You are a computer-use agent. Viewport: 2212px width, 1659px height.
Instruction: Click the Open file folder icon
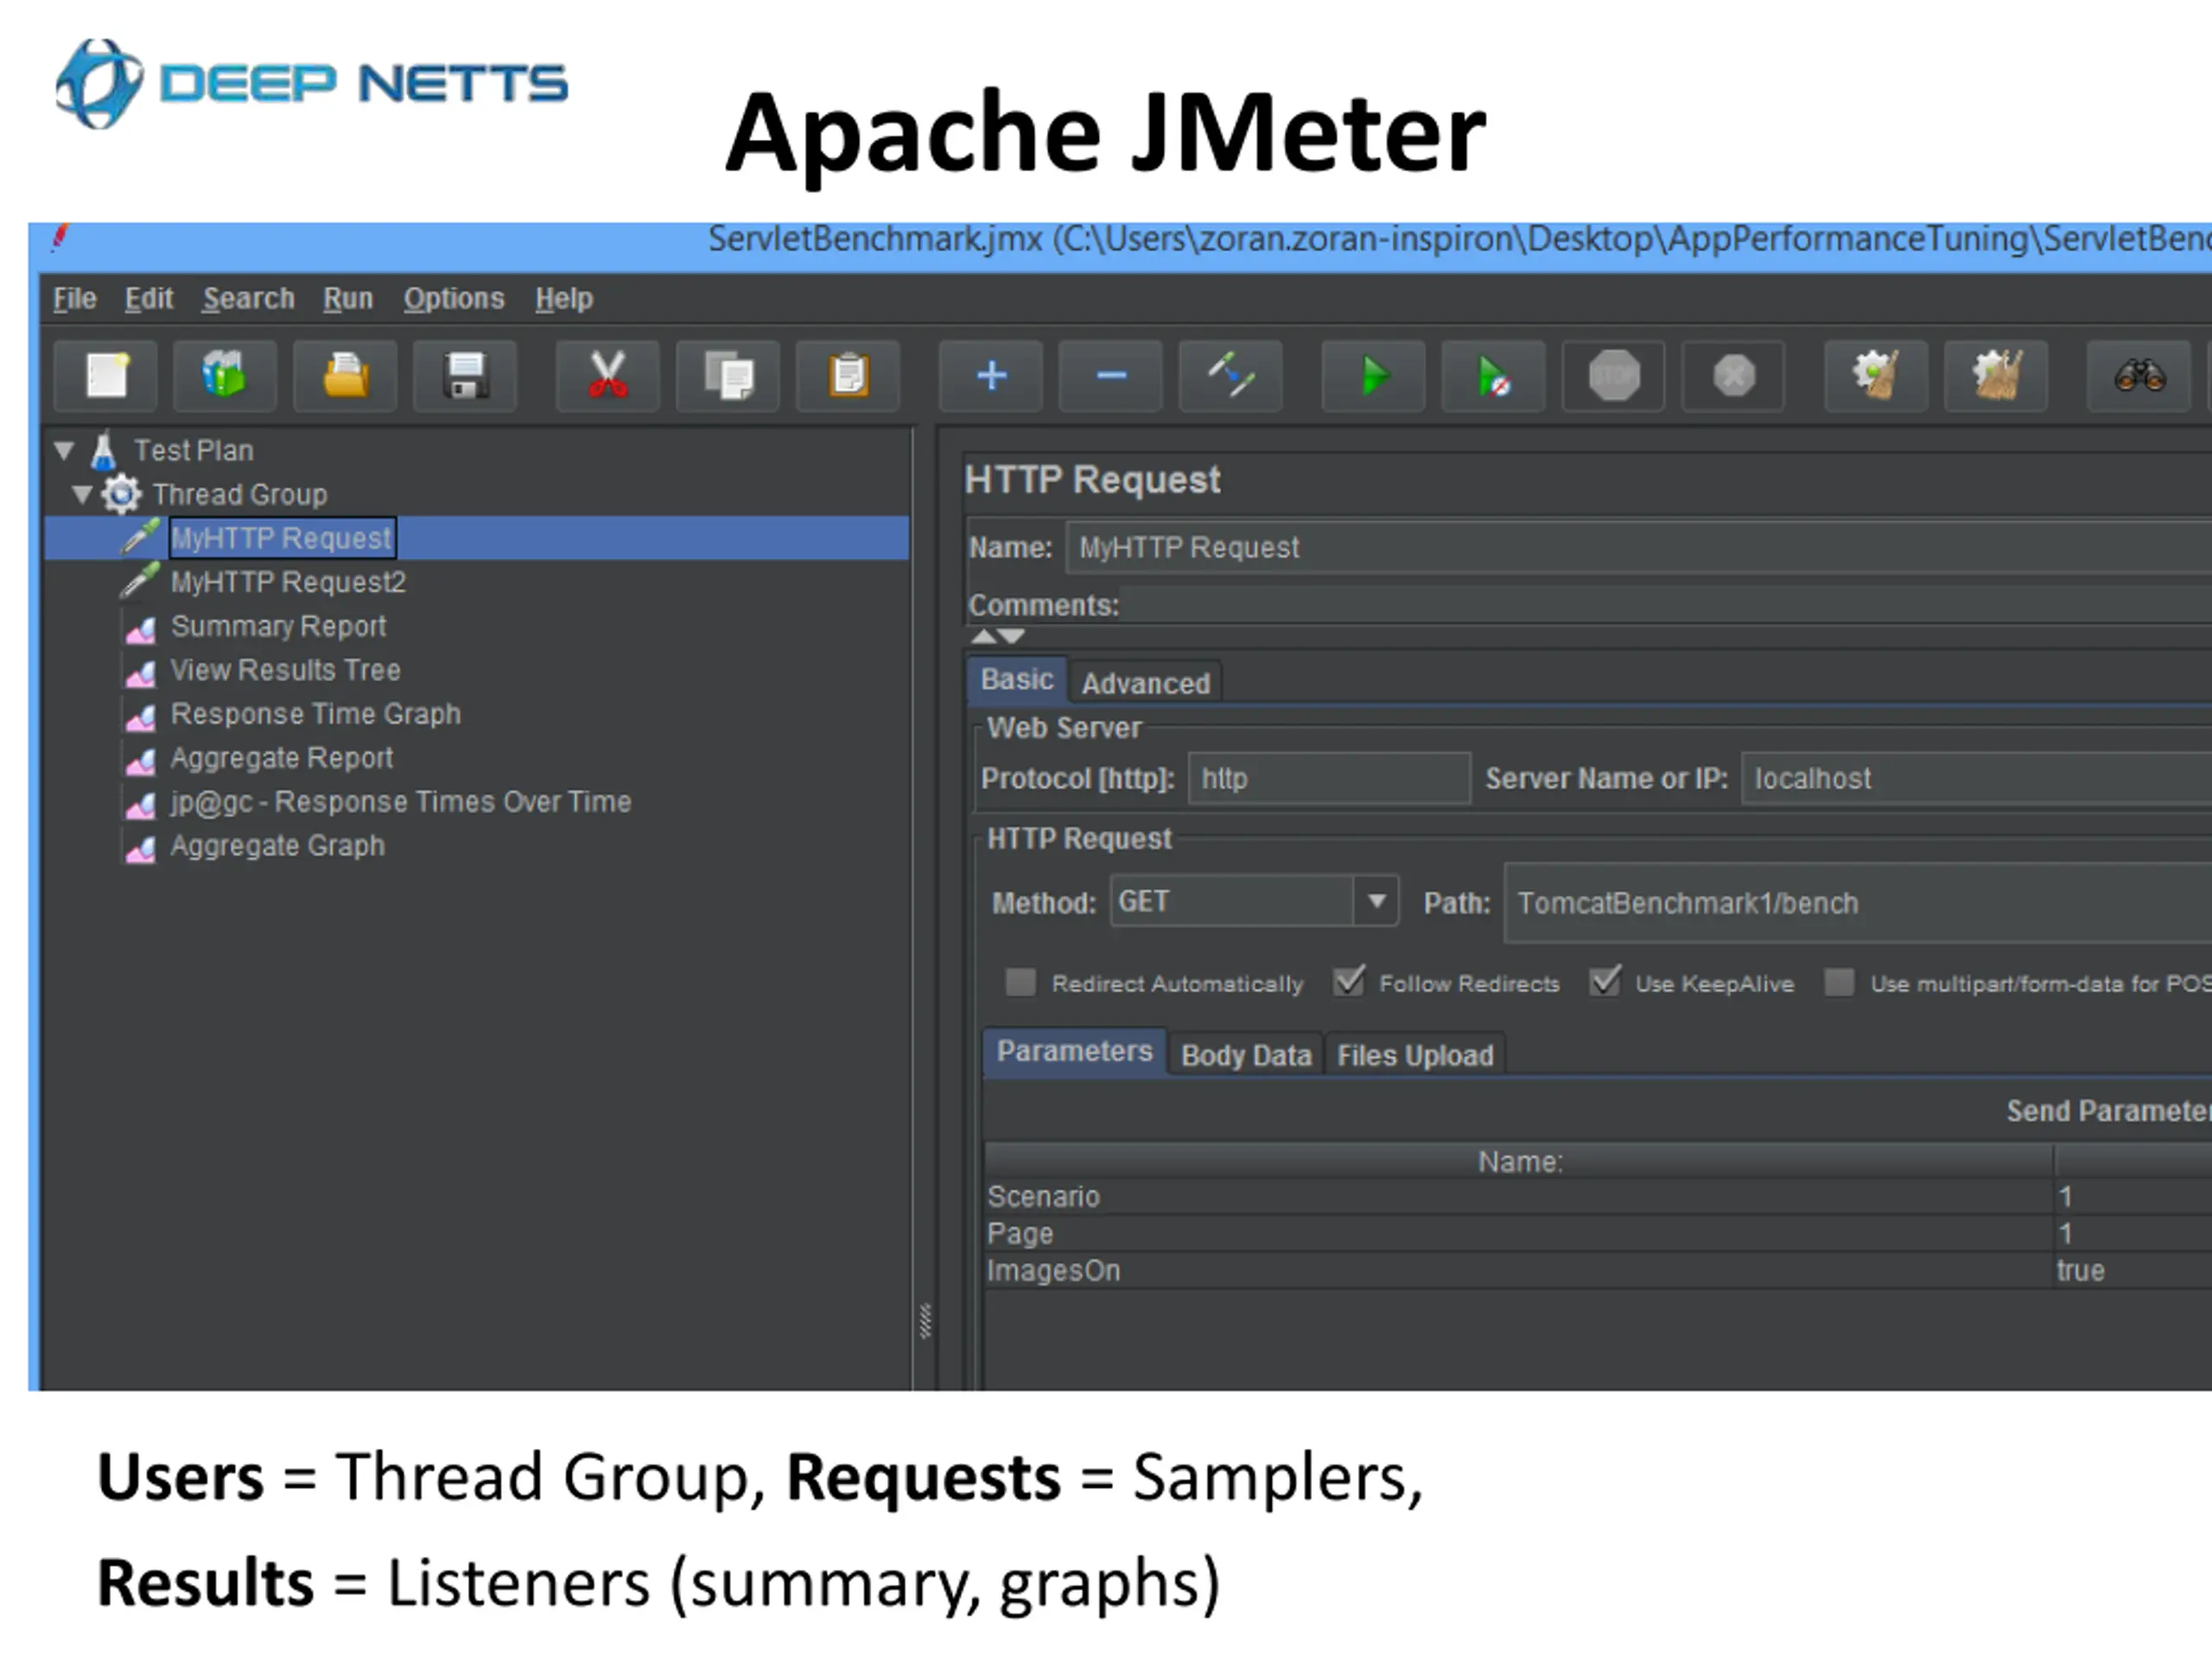tap(345, 376)
